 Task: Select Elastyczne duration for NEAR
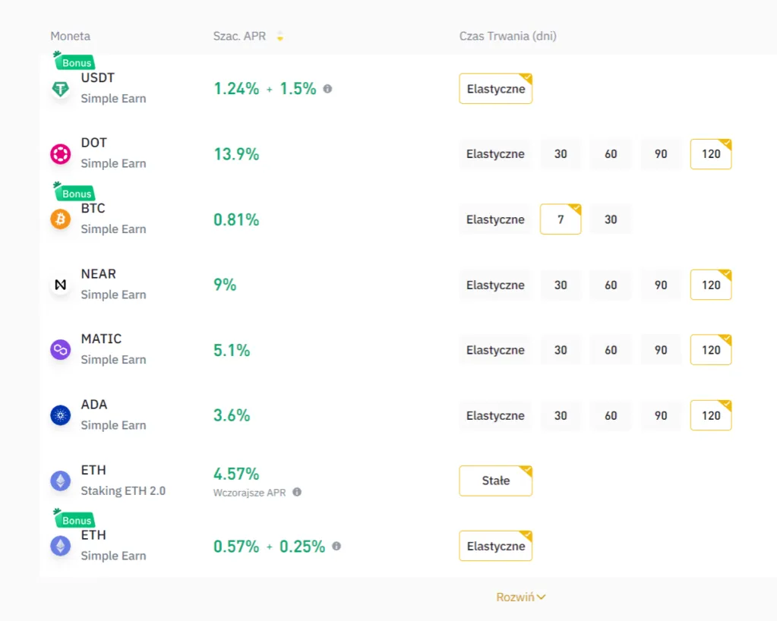495,285
